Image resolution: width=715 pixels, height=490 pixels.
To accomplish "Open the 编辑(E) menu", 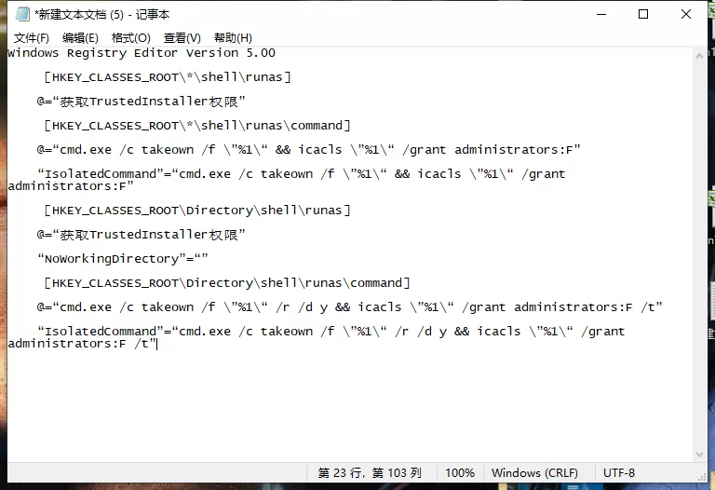I will click(80, 38).
